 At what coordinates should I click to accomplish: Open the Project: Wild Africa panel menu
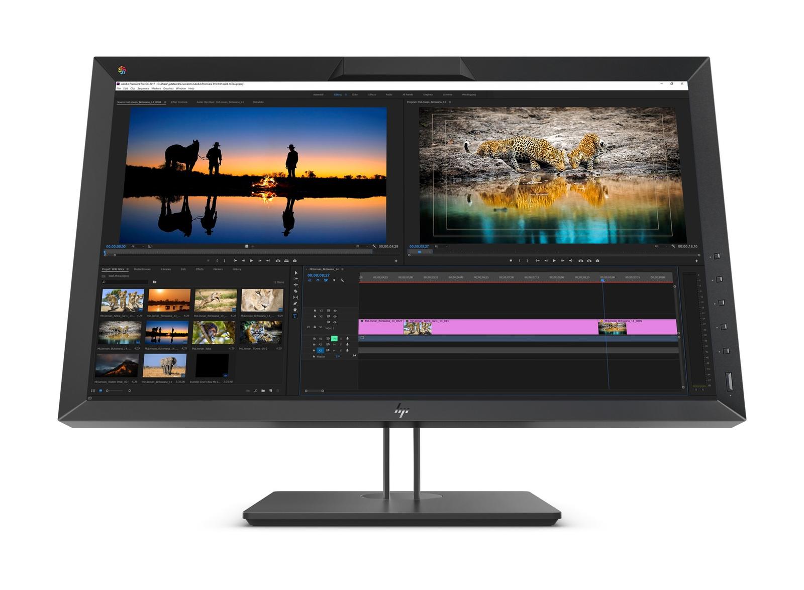point(128,269)
